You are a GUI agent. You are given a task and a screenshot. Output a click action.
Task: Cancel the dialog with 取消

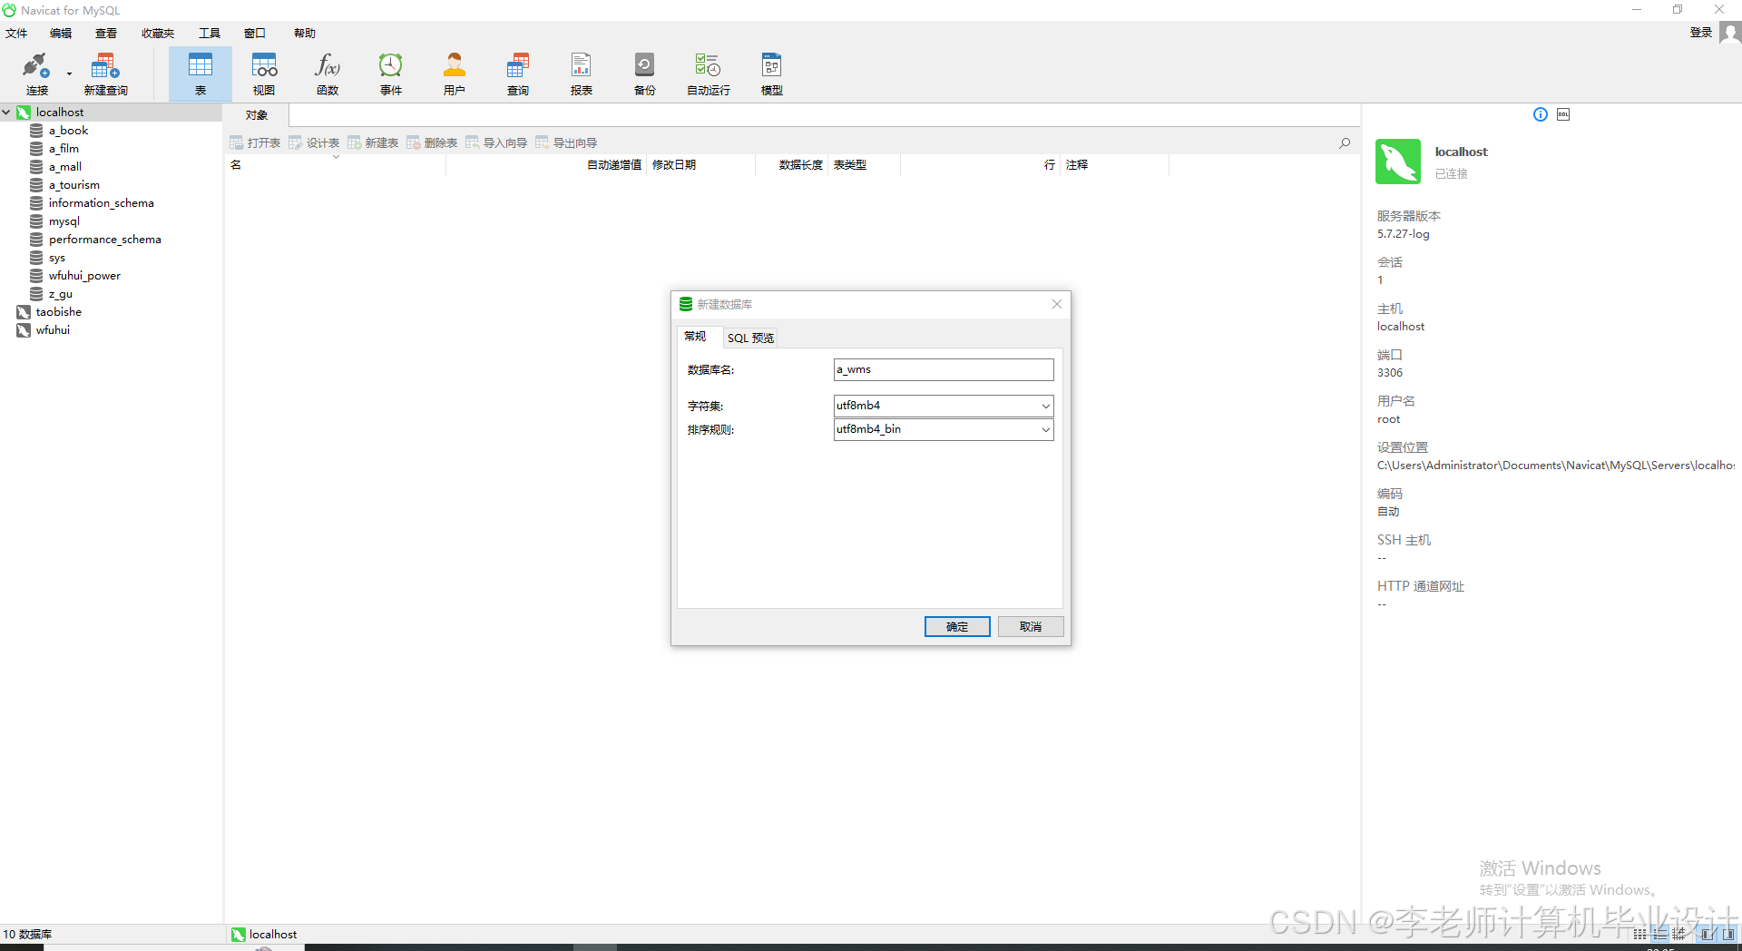pyautogui.click(x=1030, y=626)
